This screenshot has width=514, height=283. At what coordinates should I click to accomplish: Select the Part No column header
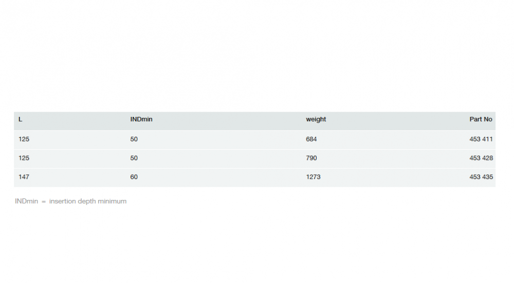pos(481,119)
